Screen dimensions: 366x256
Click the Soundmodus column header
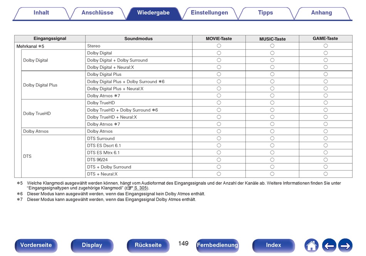139,39
